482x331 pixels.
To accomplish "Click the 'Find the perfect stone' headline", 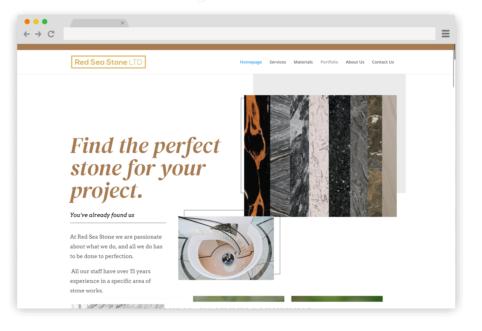I will 145,168.
